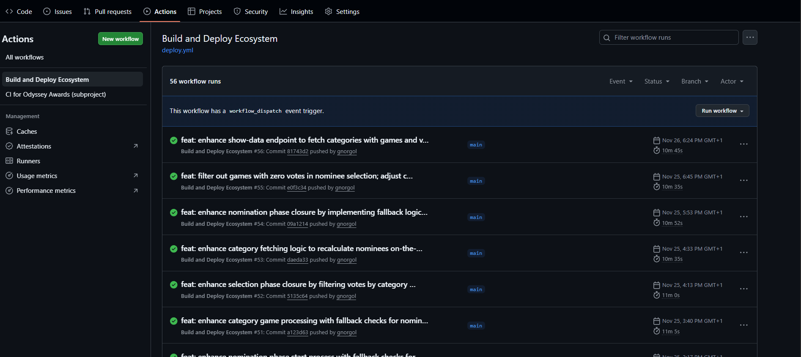The image size is (801, 357).
Task: Click the external arrow icon beside Attestations
Action: [x=136, y=146]
